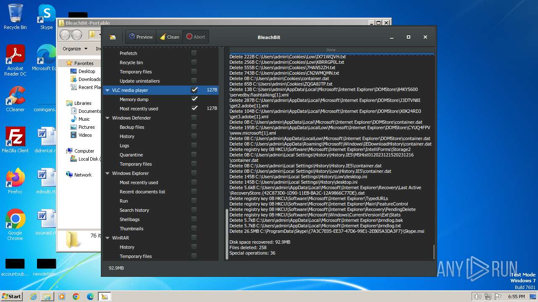Select Music library in Explorer
This screenshot has height=302, width=538.
[x=80, y=119]
